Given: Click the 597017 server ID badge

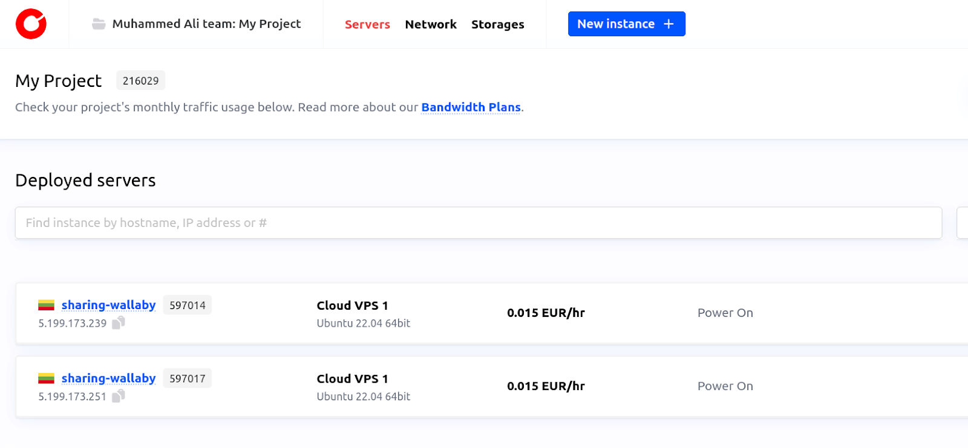Looking at the screenshot, I should coord(188,379).
